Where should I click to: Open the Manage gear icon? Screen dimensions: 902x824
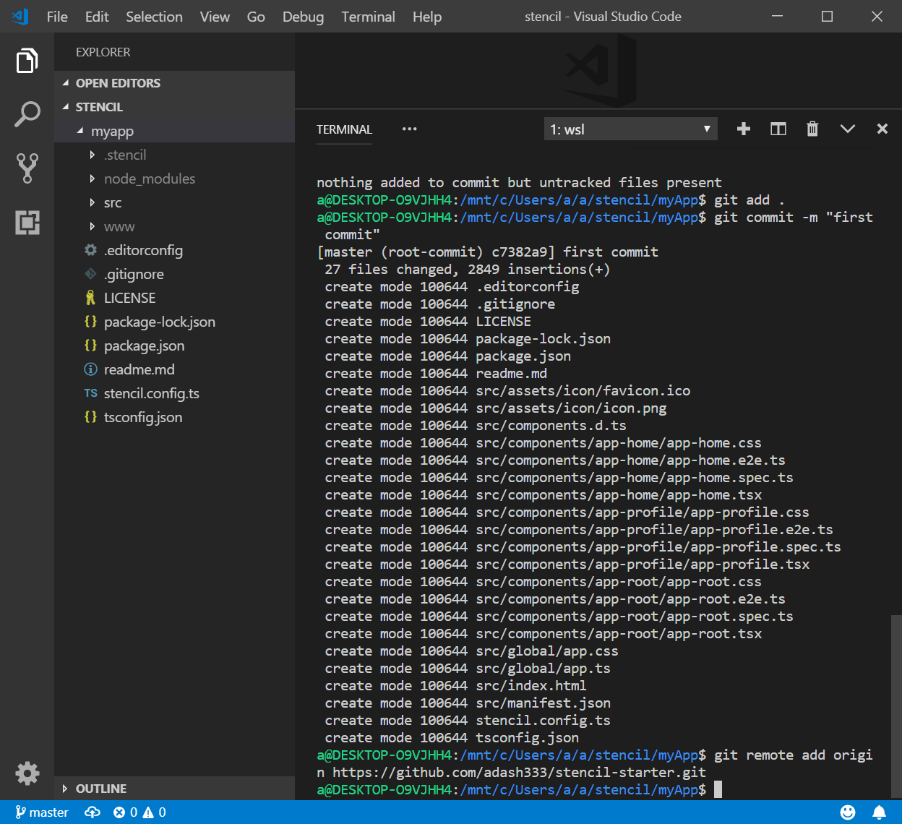click(x=27, y=773)
